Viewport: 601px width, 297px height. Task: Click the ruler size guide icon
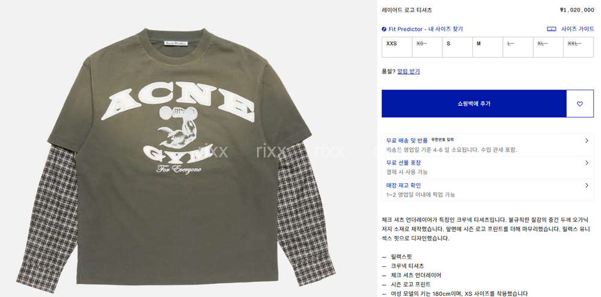coord(551,29)
